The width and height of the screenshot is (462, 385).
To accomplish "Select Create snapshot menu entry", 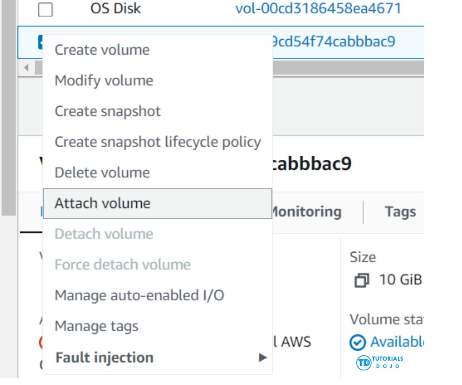I will point(107,111).
